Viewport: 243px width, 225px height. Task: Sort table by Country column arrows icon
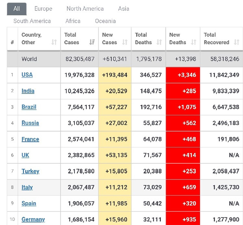[x=54, y=42]
